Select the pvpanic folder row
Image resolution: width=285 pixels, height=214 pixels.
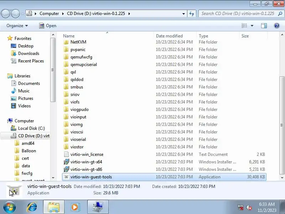click(164, 50)
